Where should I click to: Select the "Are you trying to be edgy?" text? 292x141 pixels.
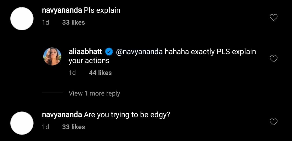pyautogui.click(x=127, y=115)
